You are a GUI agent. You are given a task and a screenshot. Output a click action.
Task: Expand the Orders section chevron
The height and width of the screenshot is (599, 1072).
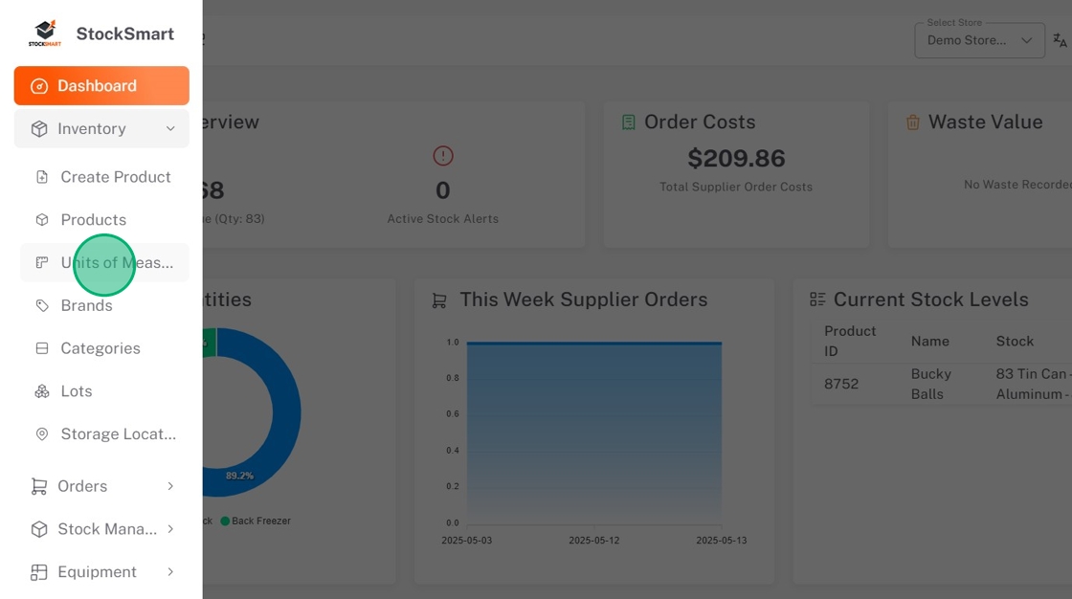click(x=170, y=486)
